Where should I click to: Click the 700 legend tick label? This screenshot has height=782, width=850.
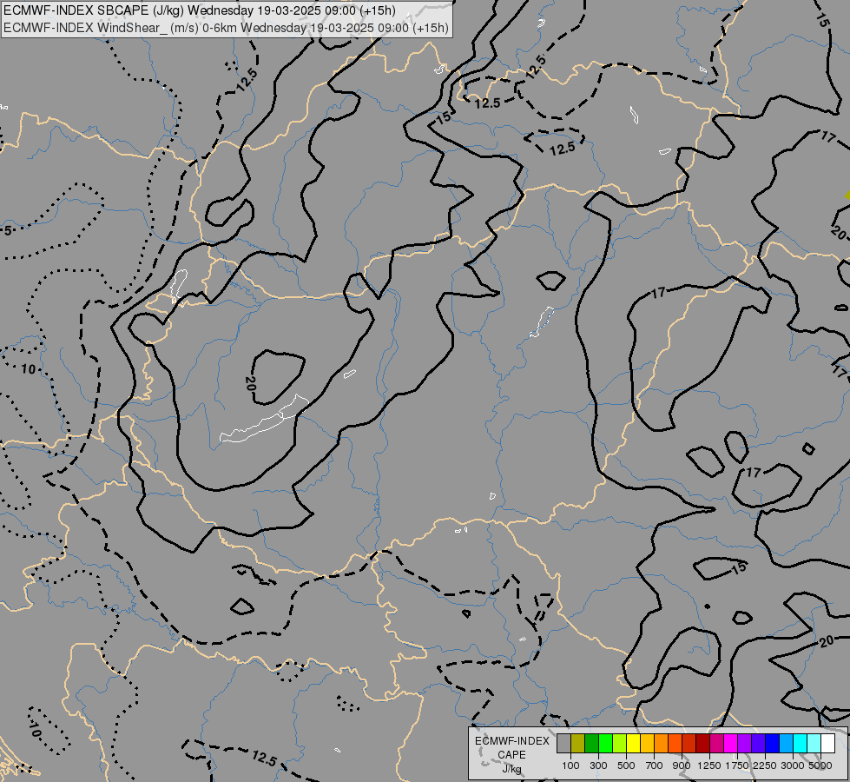[655, 765]
